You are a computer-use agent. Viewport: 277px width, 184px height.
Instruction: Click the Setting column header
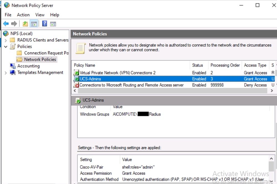[x=99, y=159]
